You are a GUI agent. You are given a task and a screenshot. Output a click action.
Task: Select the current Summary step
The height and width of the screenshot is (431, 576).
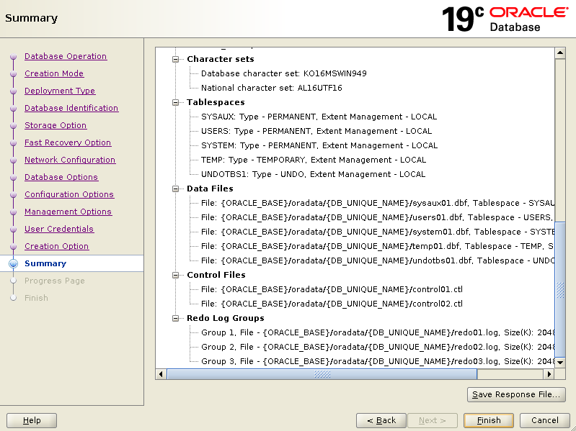point(45,263)
